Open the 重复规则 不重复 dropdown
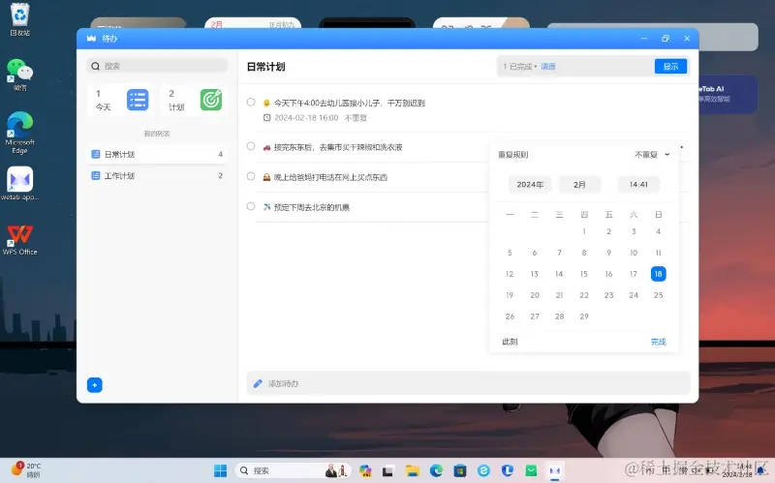 (652, 155)
